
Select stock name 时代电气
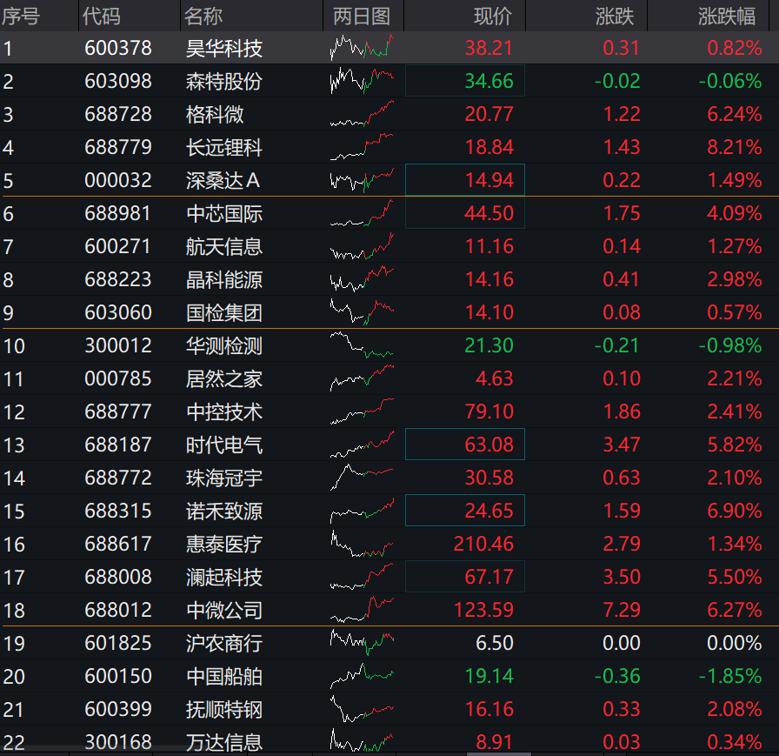[224, 445]
